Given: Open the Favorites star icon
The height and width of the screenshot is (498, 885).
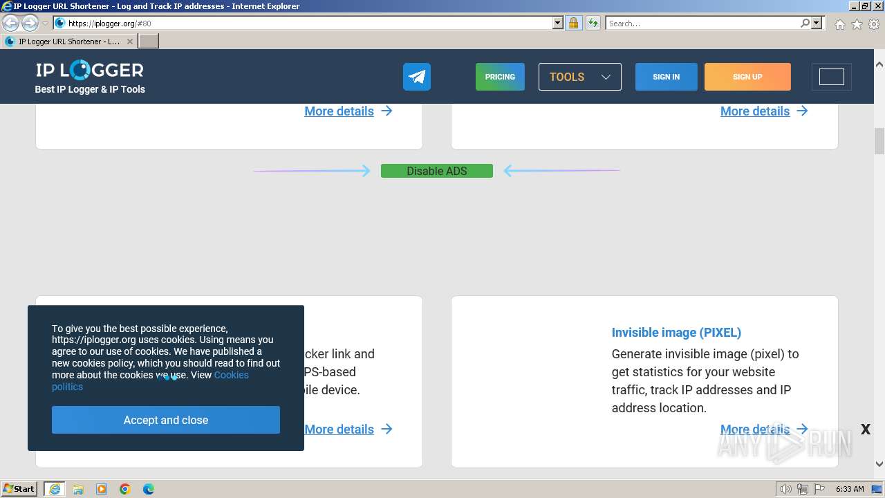Looking at the screenshot, I should [x=857, y=24].
